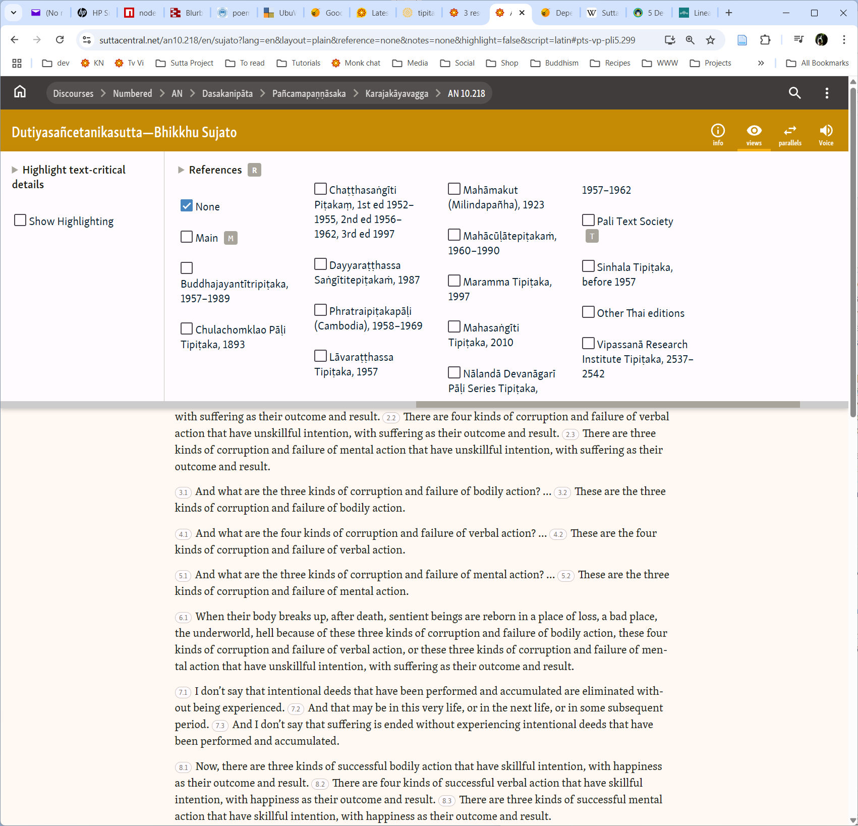Open the Recipes bookmark folder
The height and width of the screenshot is (826, 858).
click(610, 63)
